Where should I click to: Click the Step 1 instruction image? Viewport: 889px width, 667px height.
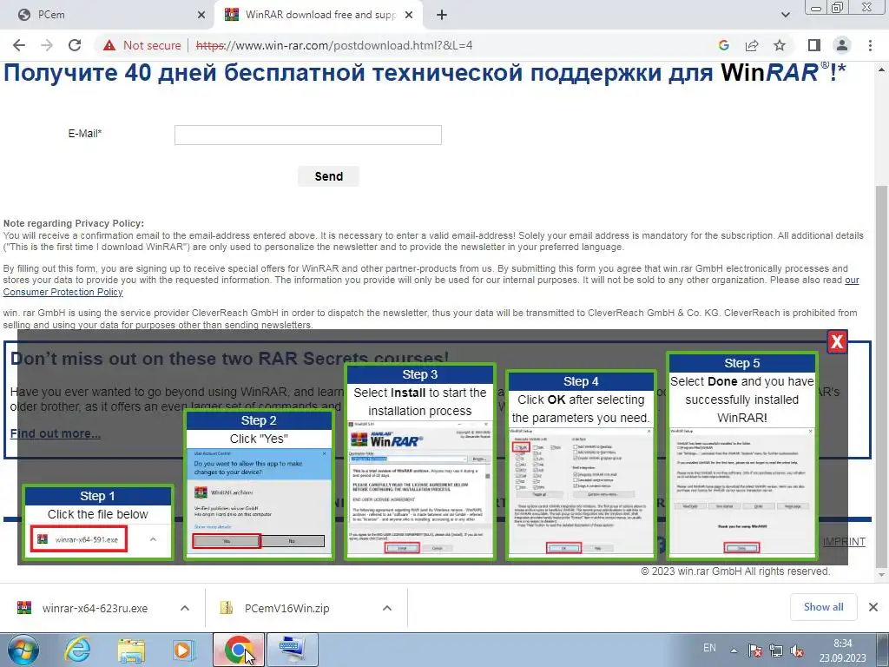98,522
